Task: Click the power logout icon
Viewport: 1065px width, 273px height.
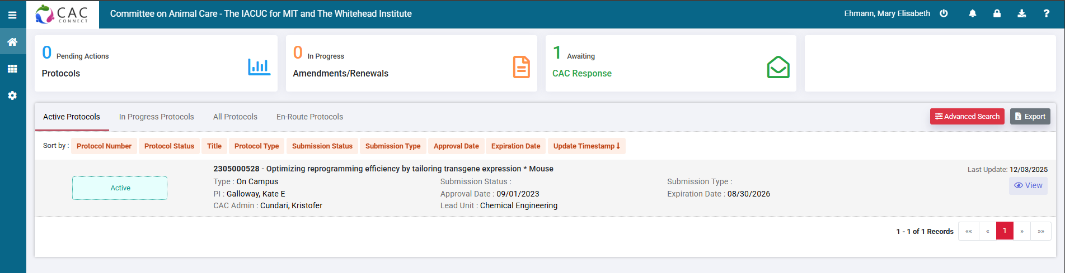Action: coord(944,13)
